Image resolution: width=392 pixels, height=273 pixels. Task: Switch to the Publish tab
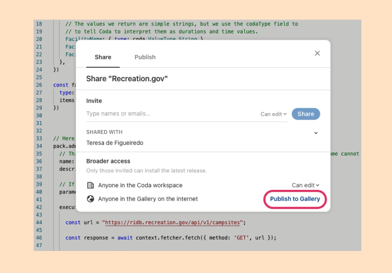[x=145, y=57]
